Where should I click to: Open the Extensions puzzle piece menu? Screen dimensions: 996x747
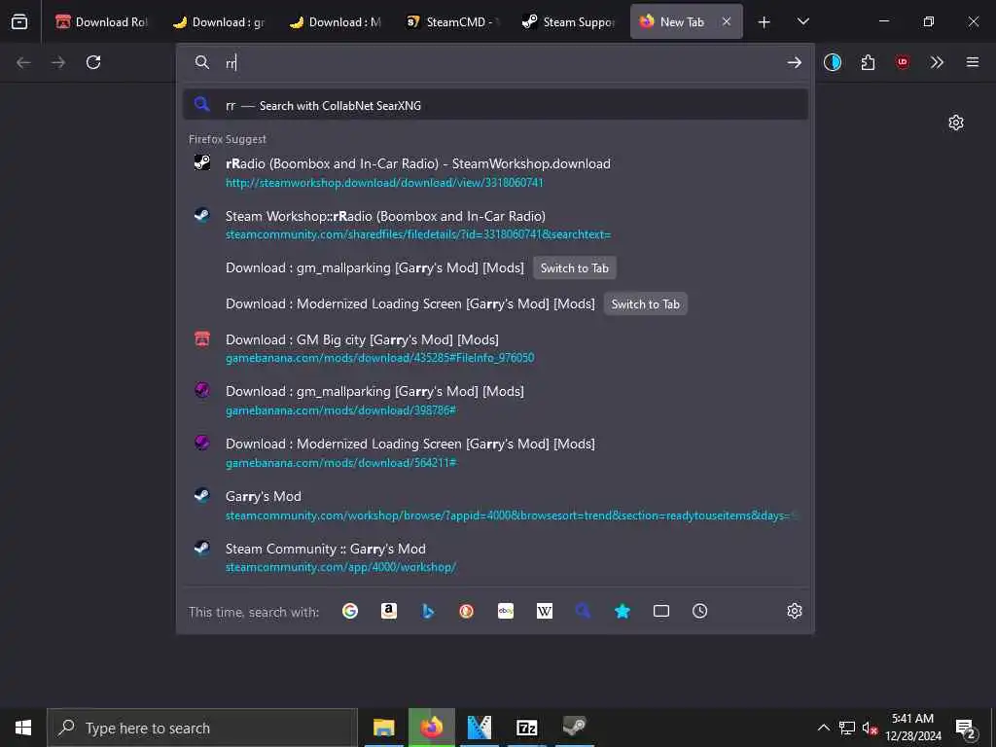868,62
